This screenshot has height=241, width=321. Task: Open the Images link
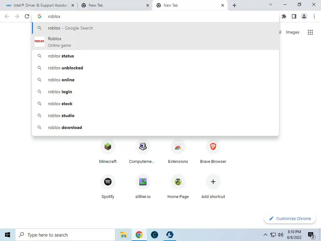click(292, 32)
